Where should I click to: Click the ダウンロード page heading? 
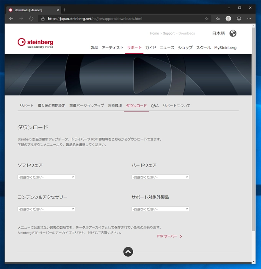click(33, 127)
